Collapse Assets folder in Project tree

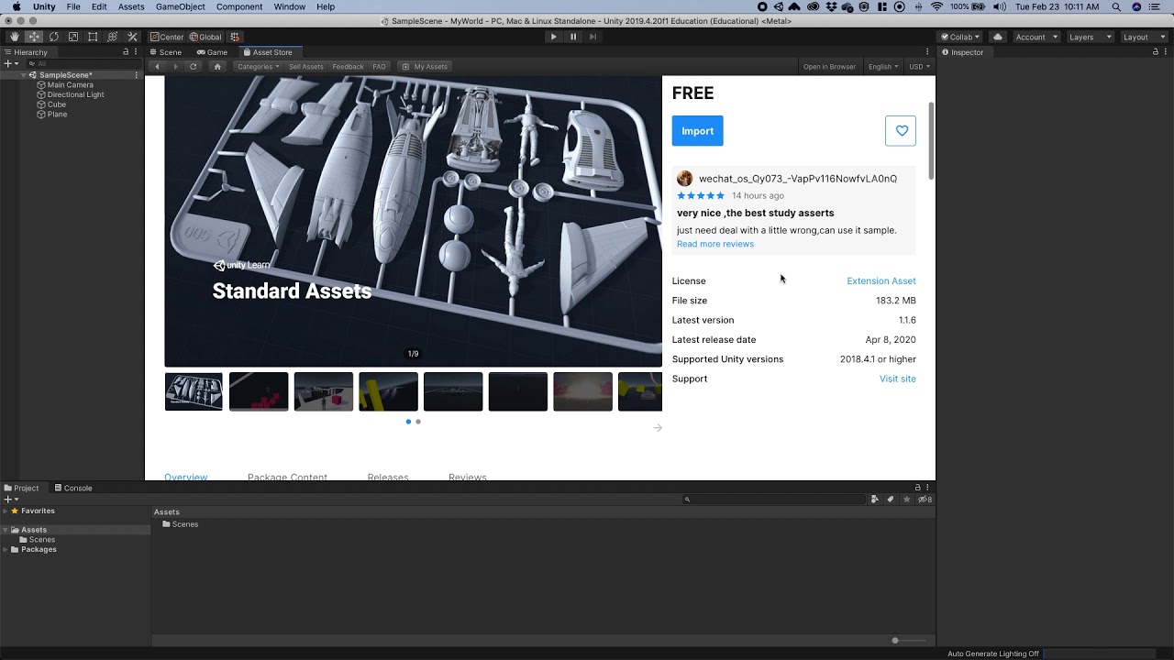[6, 530]
